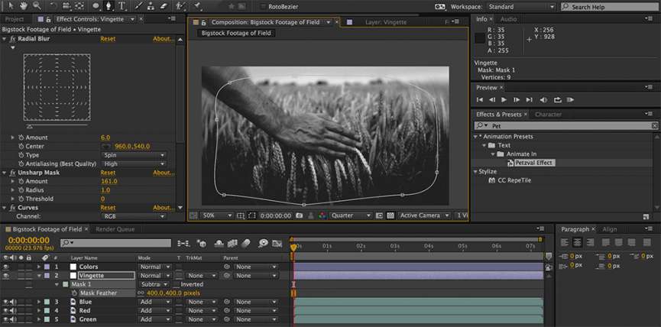Collapse the Radial Blur effect
Screen dimensions: 661x327
click(5, 39)
